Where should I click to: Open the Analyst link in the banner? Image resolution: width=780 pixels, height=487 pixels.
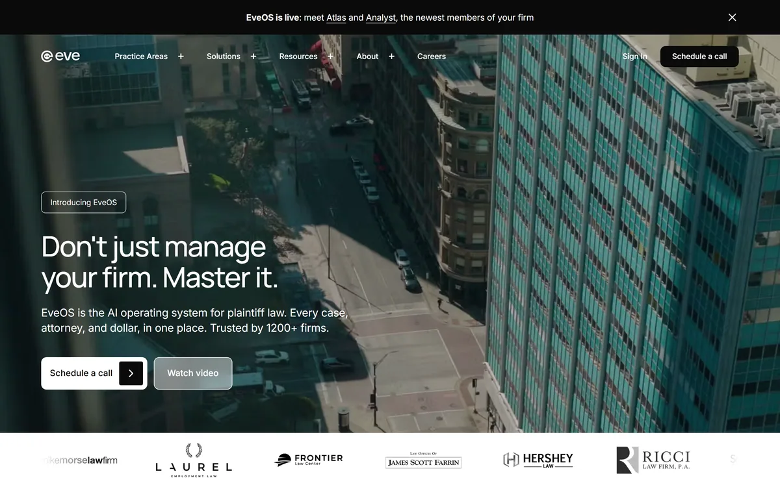[380, 18]
